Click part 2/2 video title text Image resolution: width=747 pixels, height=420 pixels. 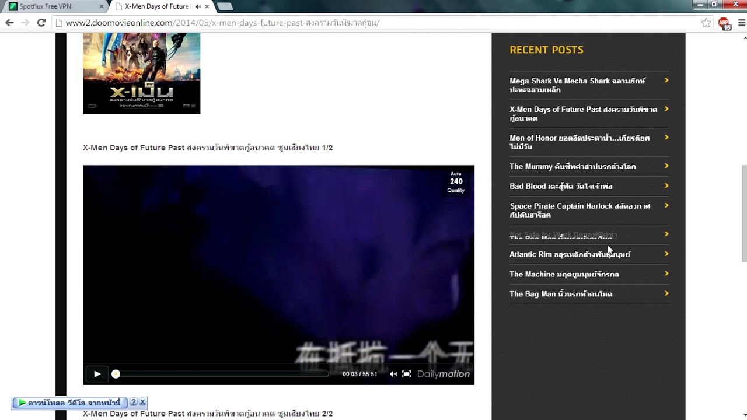point(208,414)
